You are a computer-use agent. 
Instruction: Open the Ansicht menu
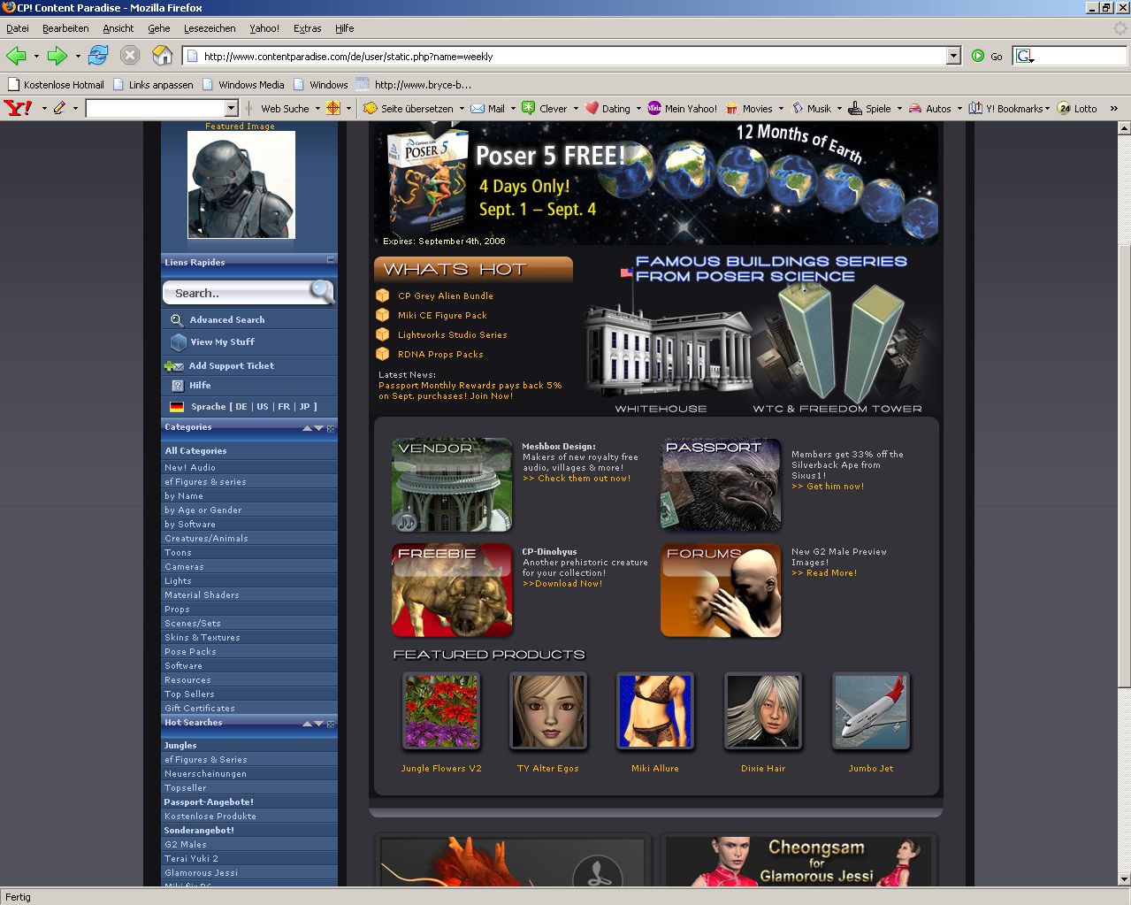coord(118,28)
